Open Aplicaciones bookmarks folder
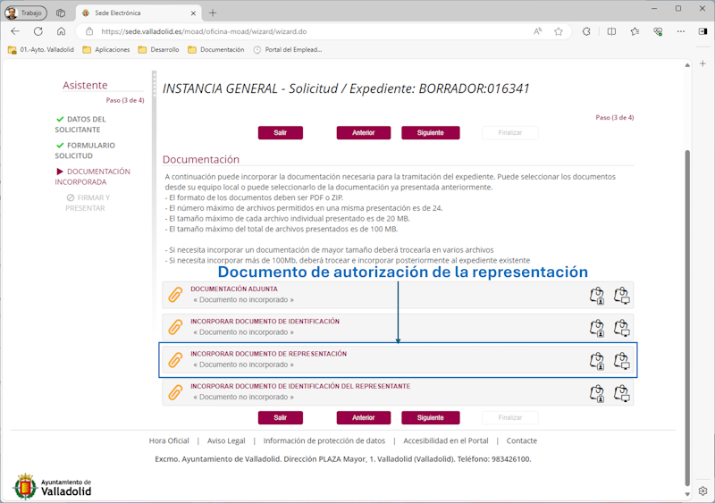The image size is (715, 503). pos(106,50)
